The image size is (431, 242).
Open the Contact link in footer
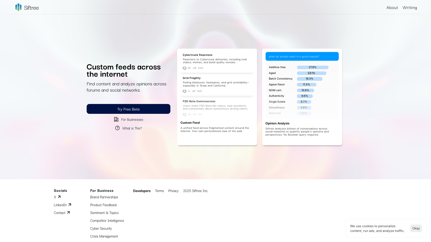pos(60,213)
